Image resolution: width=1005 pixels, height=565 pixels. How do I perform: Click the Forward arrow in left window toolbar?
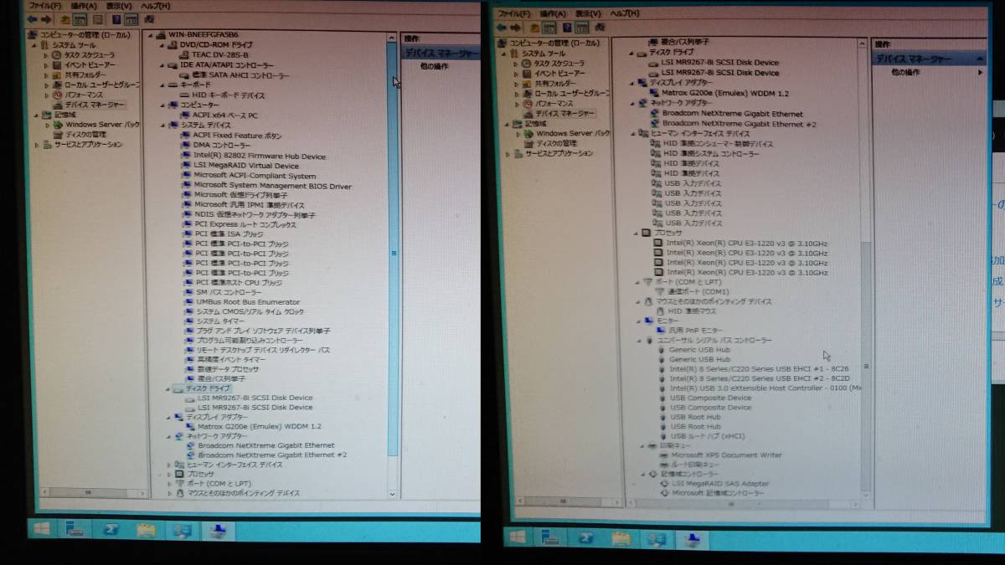coord(46,19)
